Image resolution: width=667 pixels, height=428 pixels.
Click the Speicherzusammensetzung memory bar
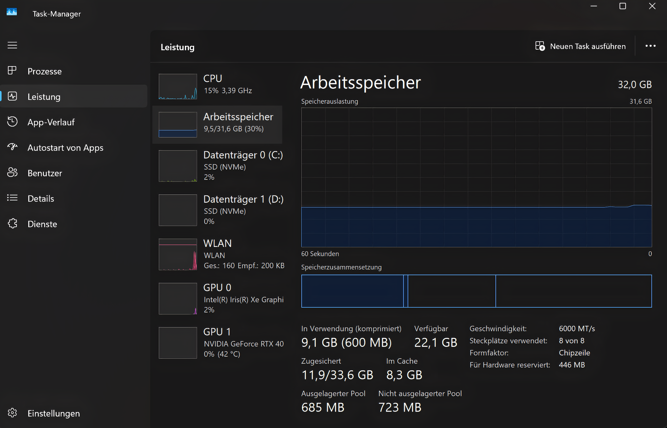click(x=476, y=291)
